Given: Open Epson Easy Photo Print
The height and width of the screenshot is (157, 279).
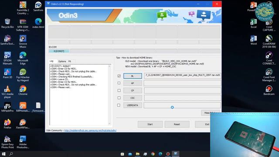Looking at the screenshot, I should pos(7,142).
